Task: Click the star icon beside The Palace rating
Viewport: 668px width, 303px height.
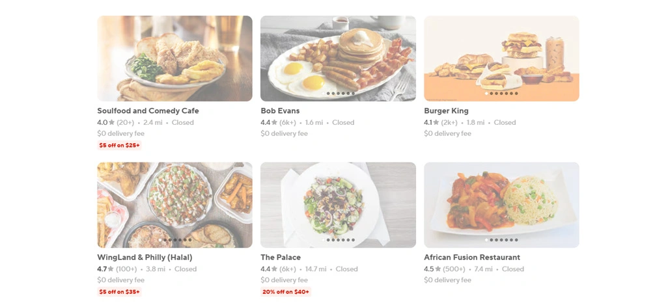Action: [x=275, y=269]
